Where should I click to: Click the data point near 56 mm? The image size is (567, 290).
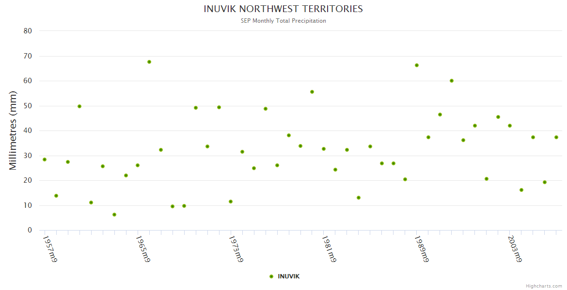pyautogui.click(x=312, y=92)
